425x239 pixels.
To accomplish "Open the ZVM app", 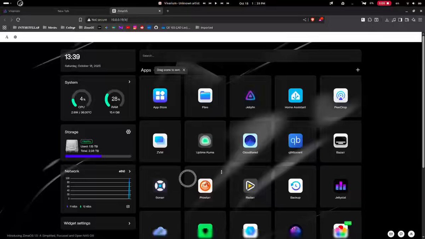I will pos(160,141).
